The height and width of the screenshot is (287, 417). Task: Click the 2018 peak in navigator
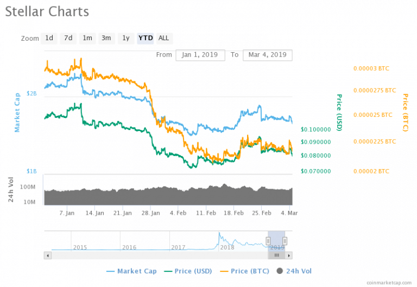click(219, 234)
